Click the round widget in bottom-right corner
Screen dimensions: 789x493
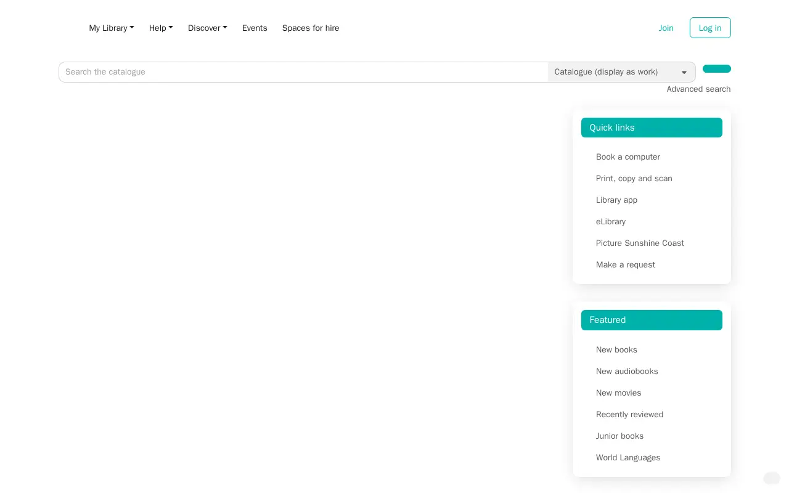[772, 478]
